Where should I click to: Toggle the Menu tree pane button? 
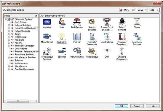coord(125,10)
